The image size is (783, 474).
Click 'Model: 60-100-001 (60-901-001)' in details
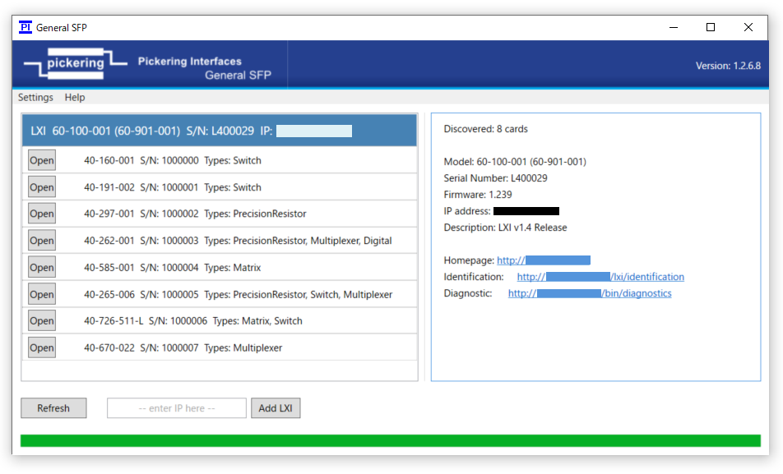click(515, 162)
